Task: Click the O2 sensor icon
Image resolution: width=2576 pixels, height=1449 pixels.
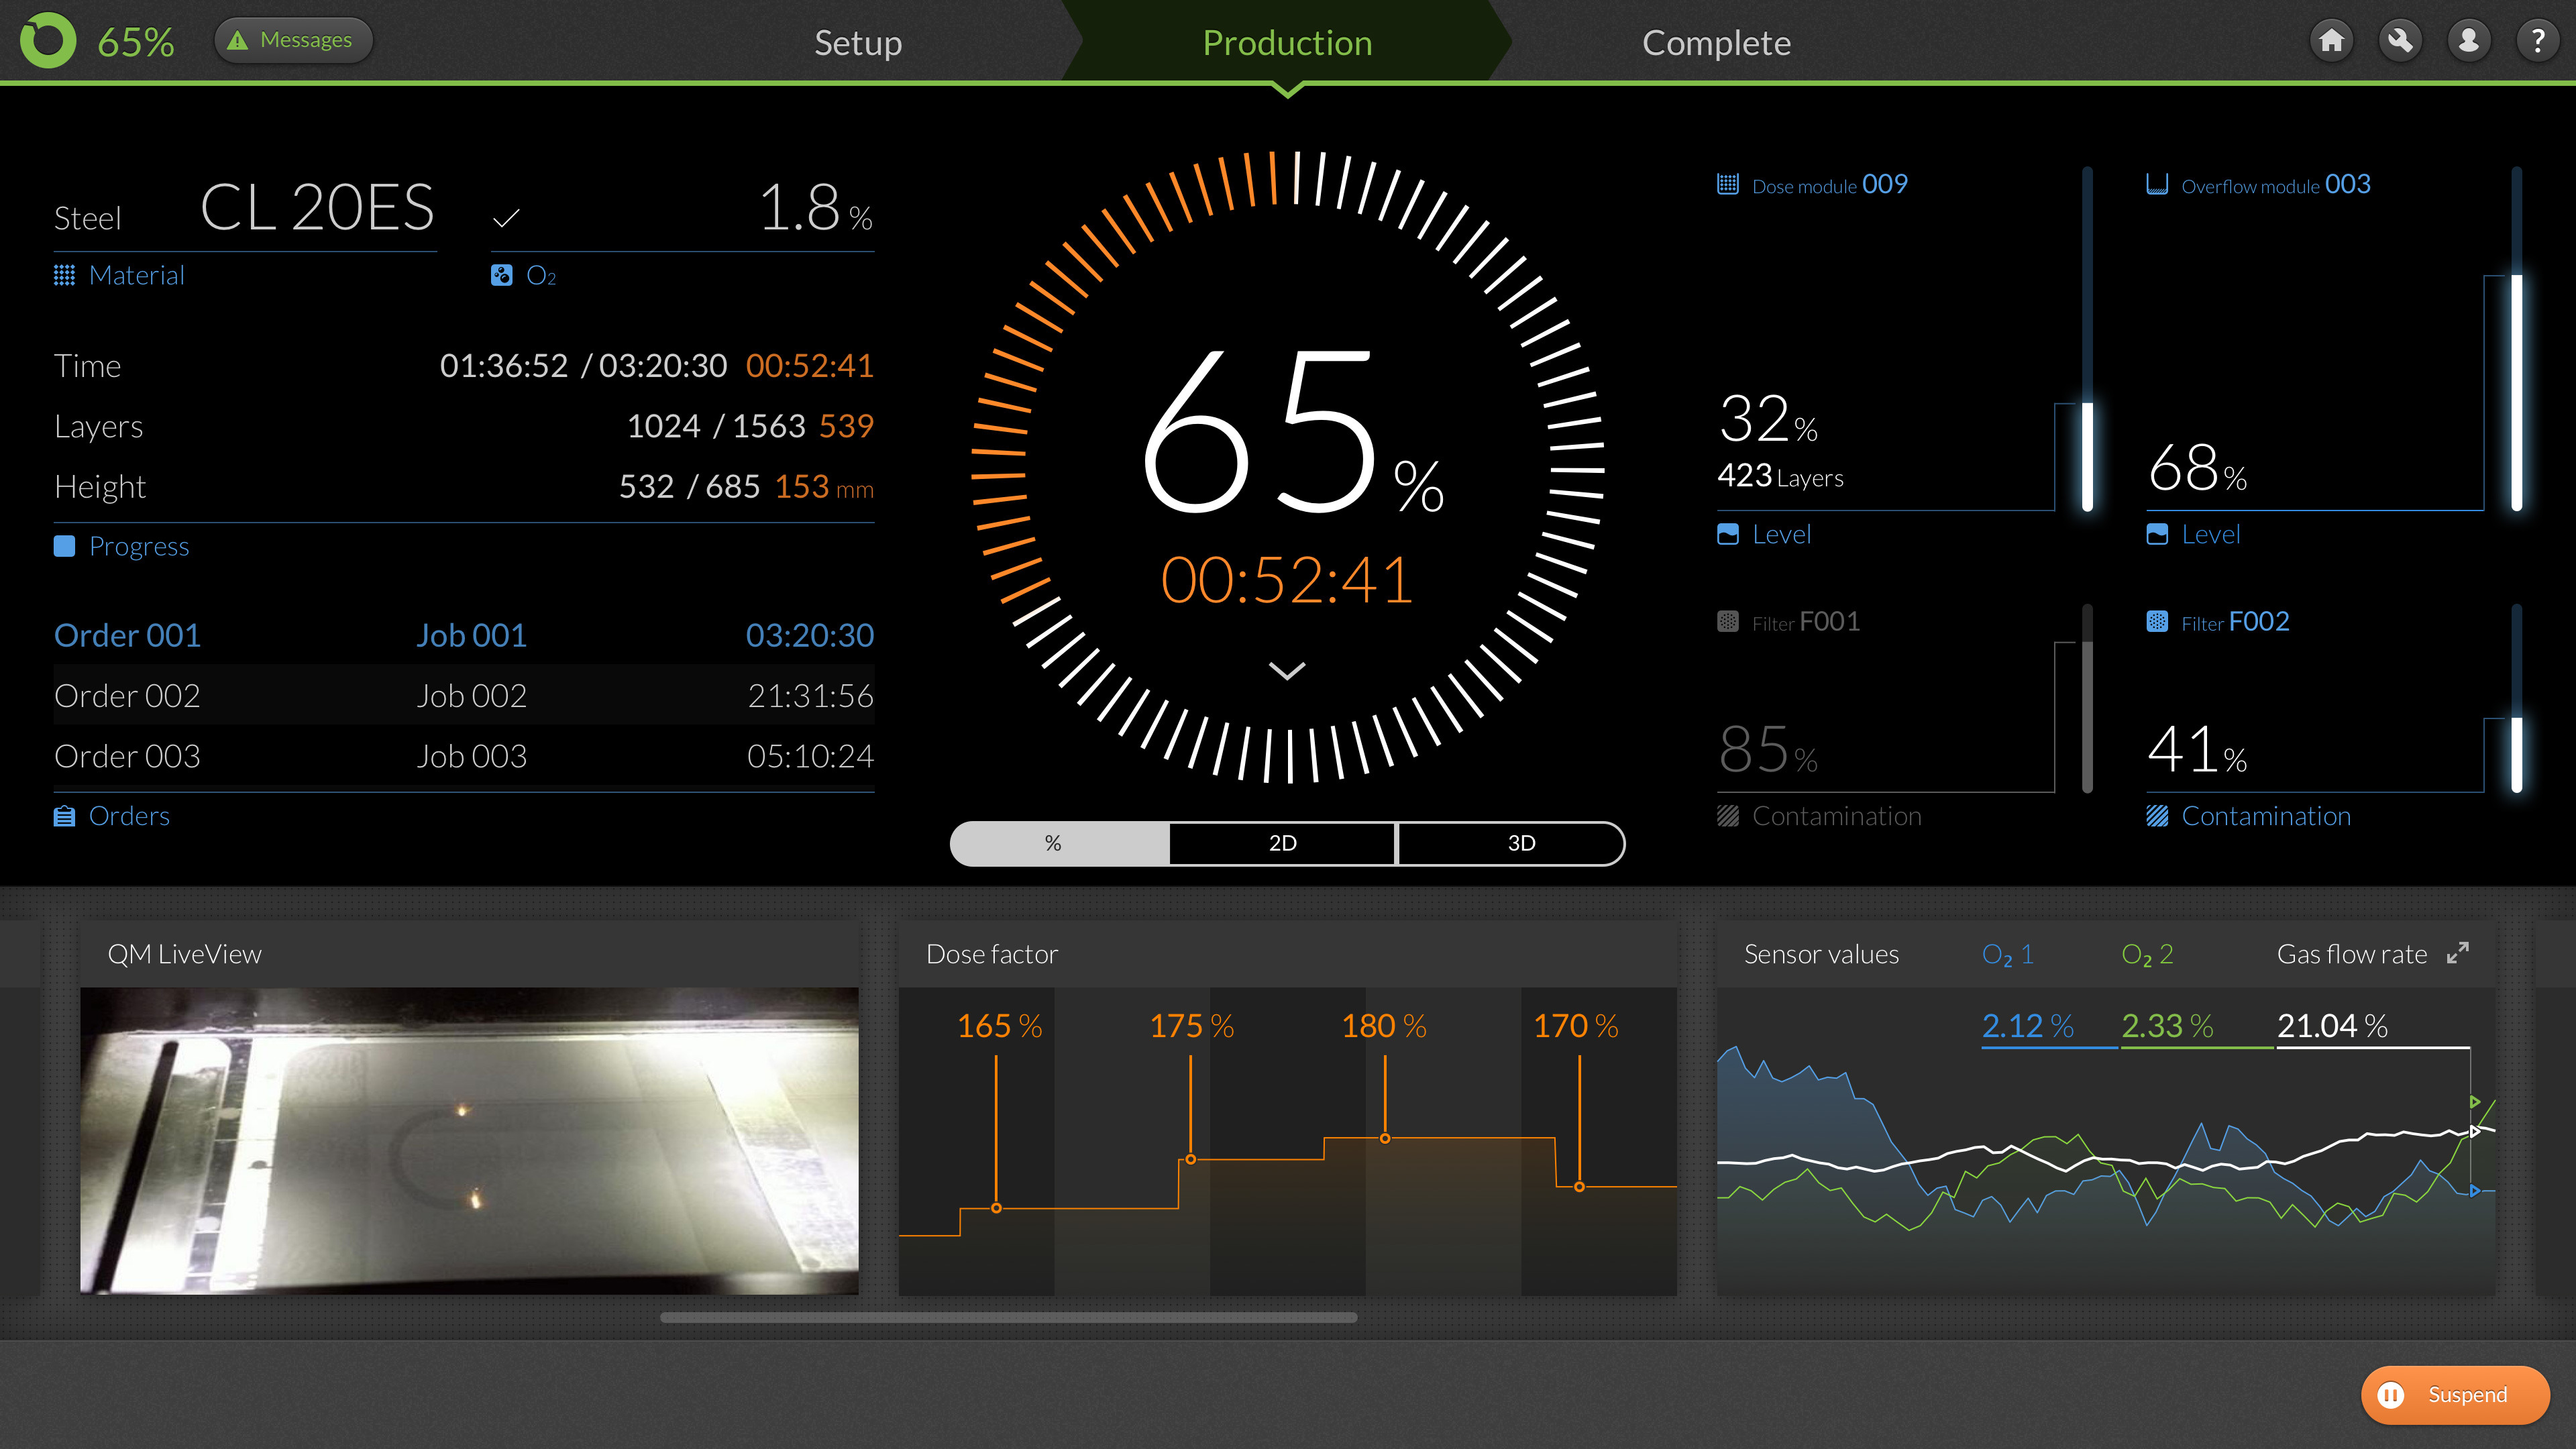Action: pyautogui.click(x=501, y=275)
